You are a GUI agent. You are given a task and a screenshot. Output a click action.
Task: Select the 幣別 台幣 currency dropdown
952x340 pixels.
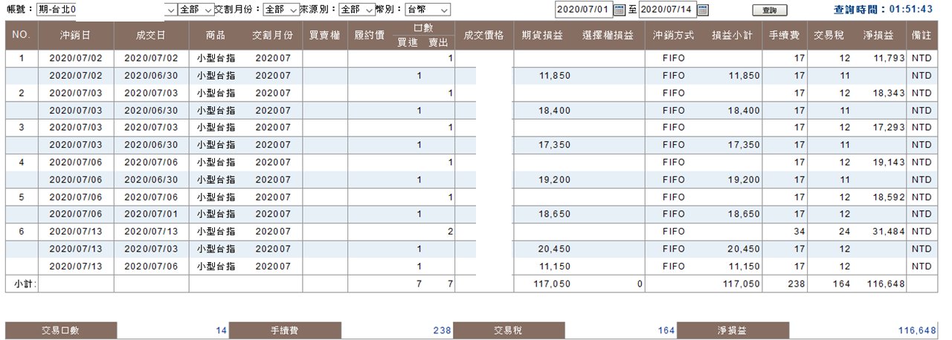(428, 10)
